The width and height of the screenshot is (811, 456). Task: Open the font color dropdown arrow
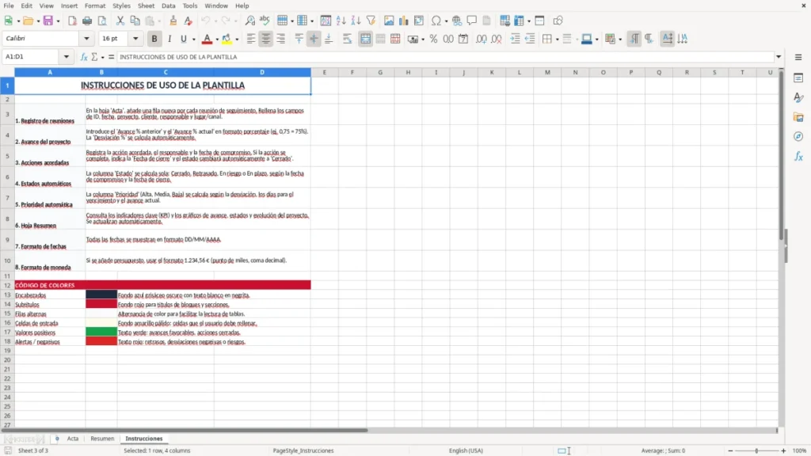point(217,40)
